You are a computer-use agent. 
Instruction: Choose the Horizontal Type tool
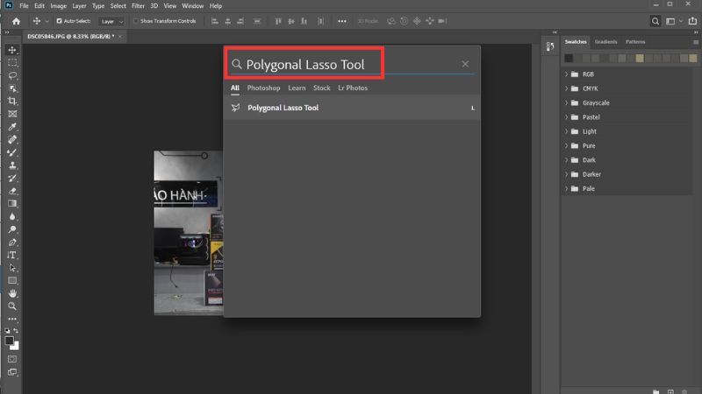[12, 255]
